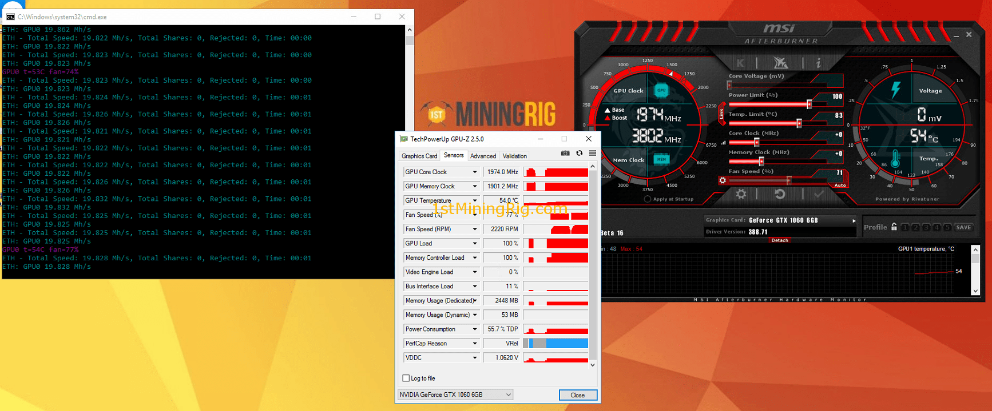Viewport: 992px width, 411px height.
Task: Click the Memory Usage (Dedicated) value 2448 MB
Action: coord(502,300)
